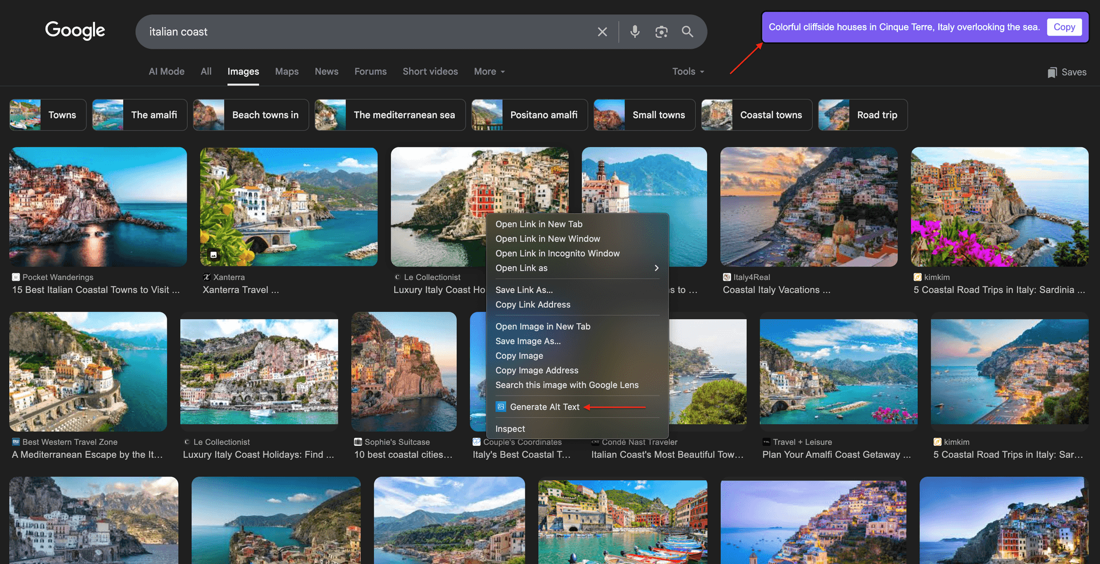Viewport: 1100px width, 564px height.
Task: Copy the generated alt text
Action: pyautogui.click(x=1064, y=26)
